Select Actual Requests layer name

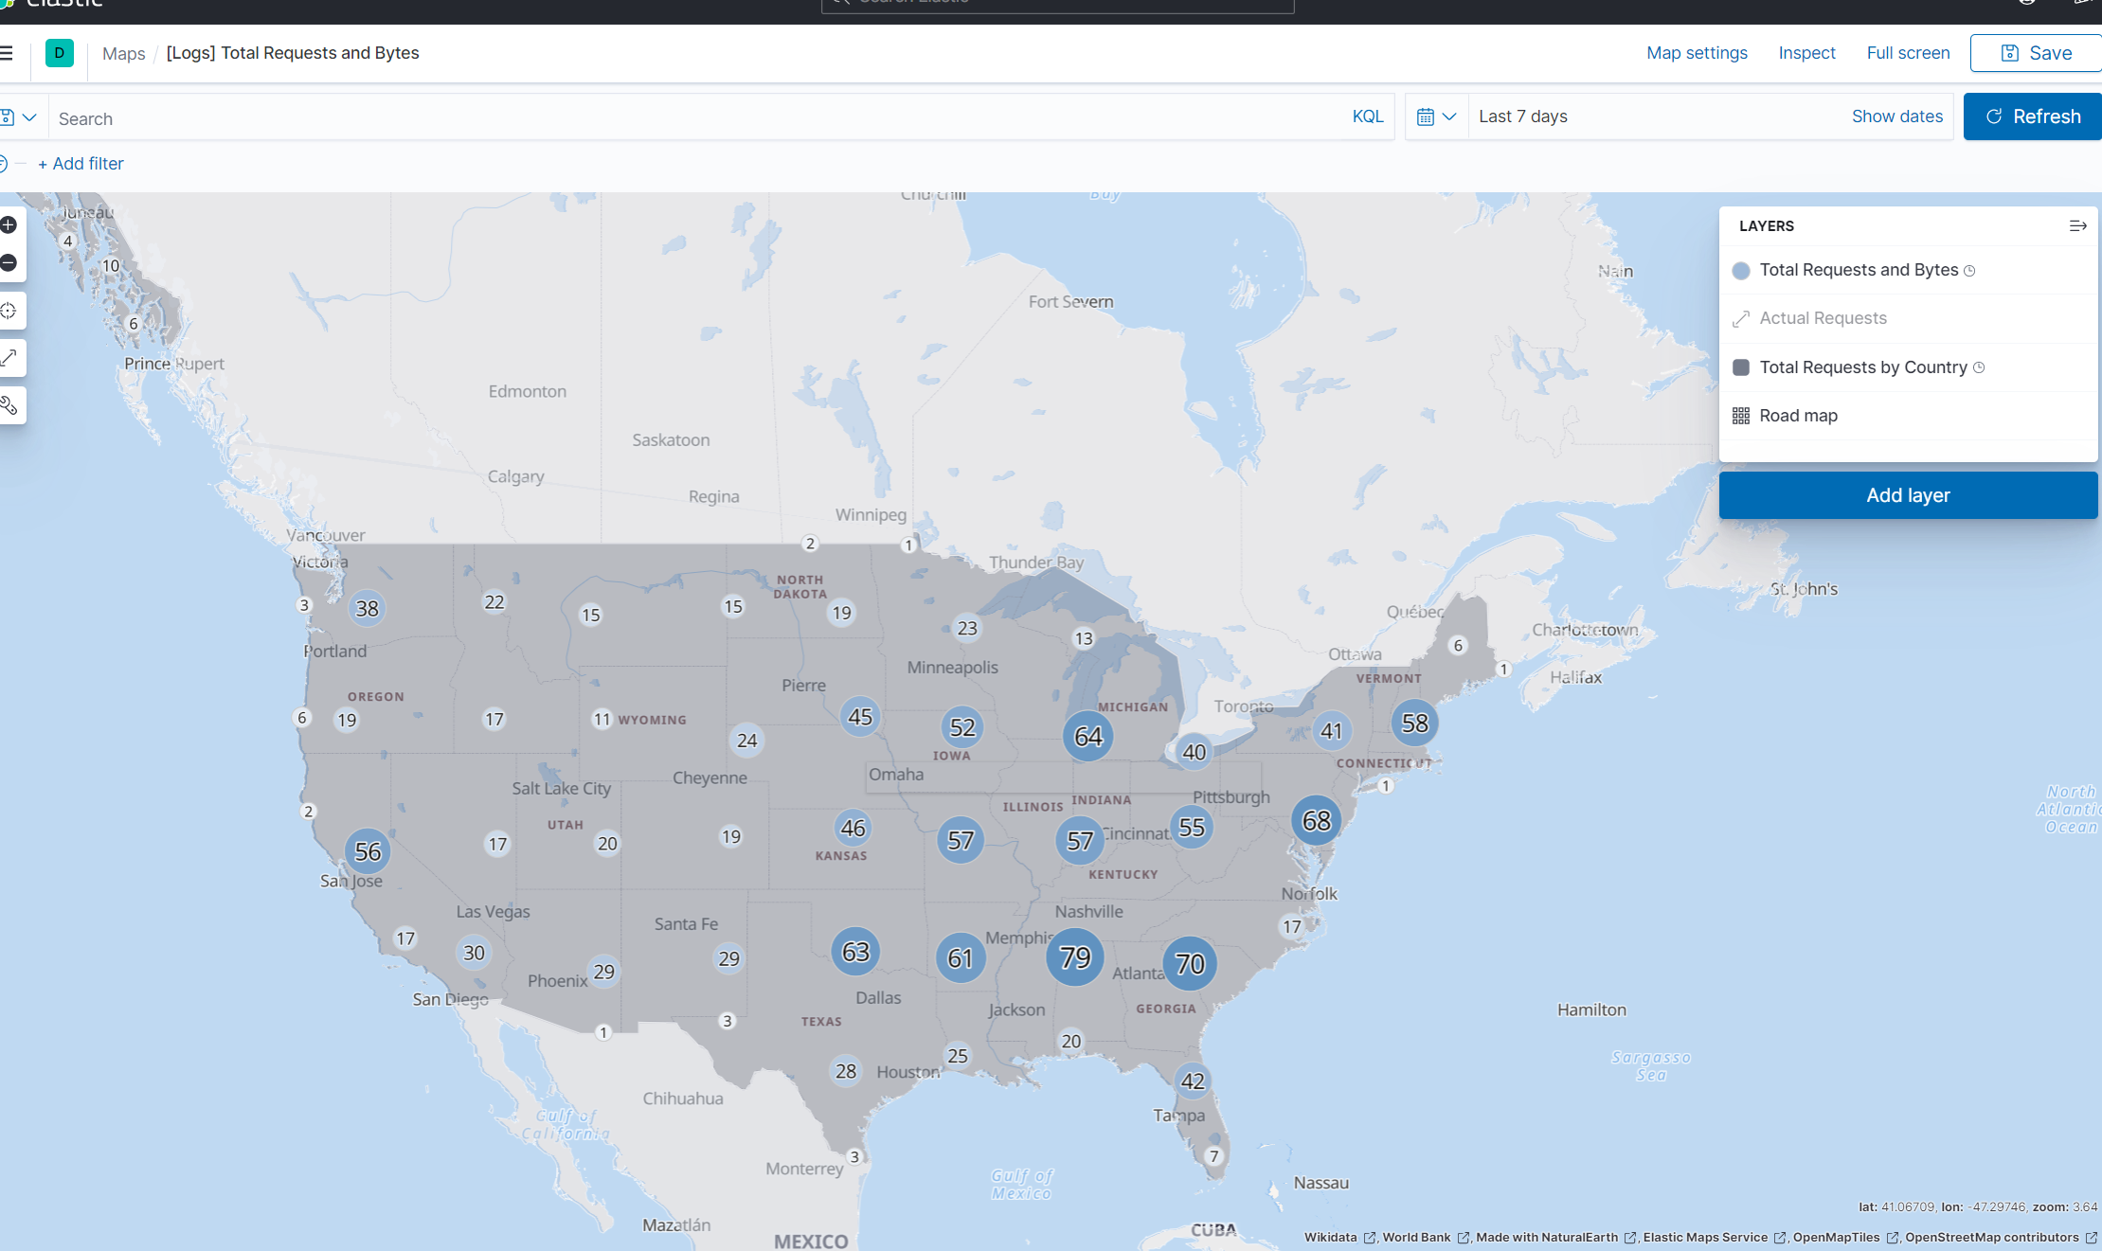(x=1823, y=318)
